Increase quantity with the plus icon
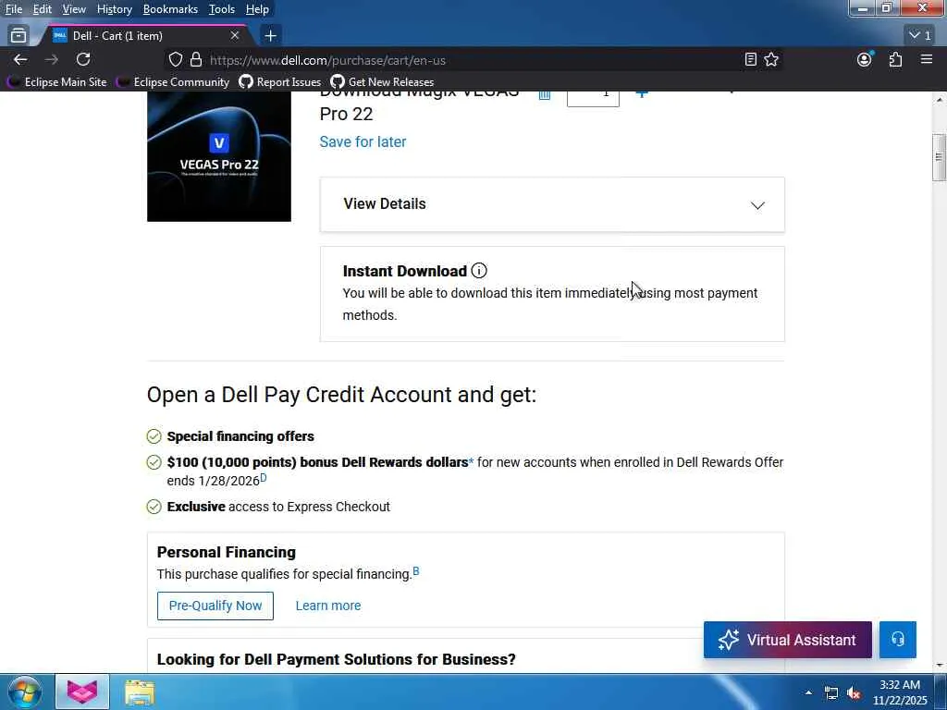 click(x=642, y=93)
